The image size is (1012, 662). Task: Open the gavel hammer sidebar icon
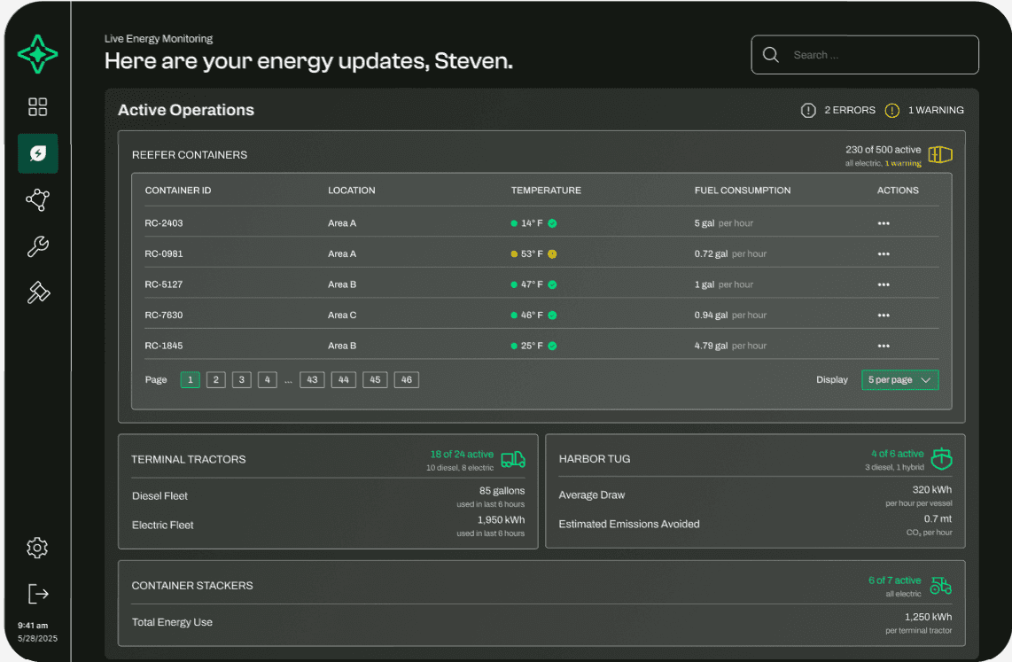click(38, 293)
